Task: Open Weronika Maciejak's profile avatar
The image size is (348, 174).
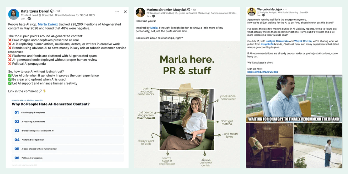Action: 251,12
